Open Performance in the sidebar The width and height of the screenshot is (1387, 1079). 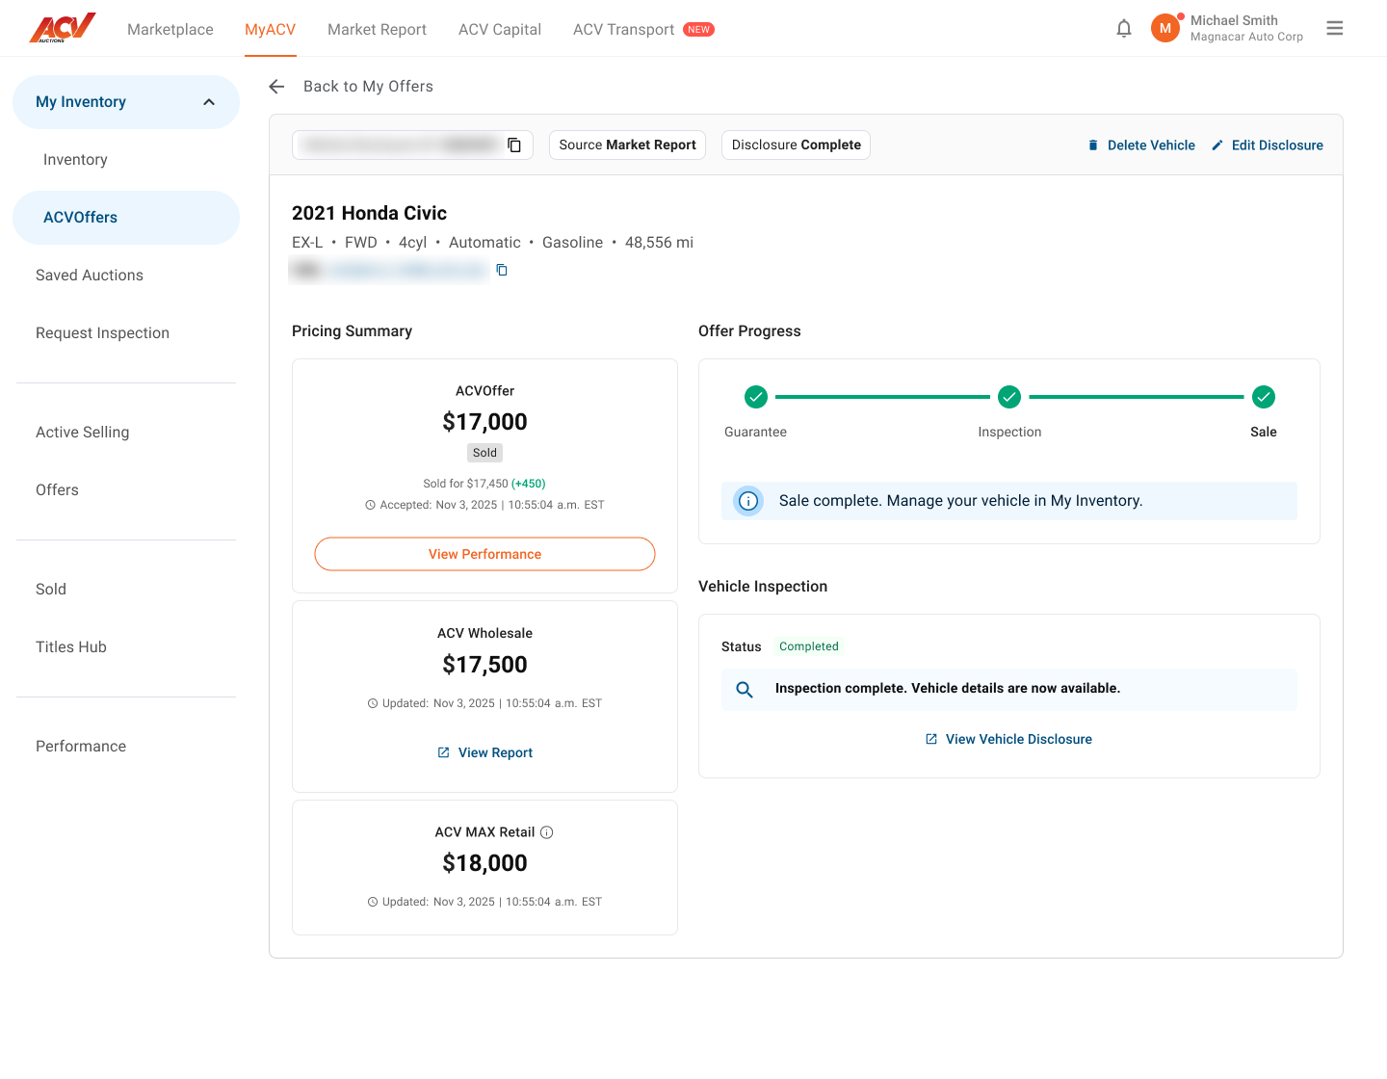pyautogui.click(x=81, y=747)
